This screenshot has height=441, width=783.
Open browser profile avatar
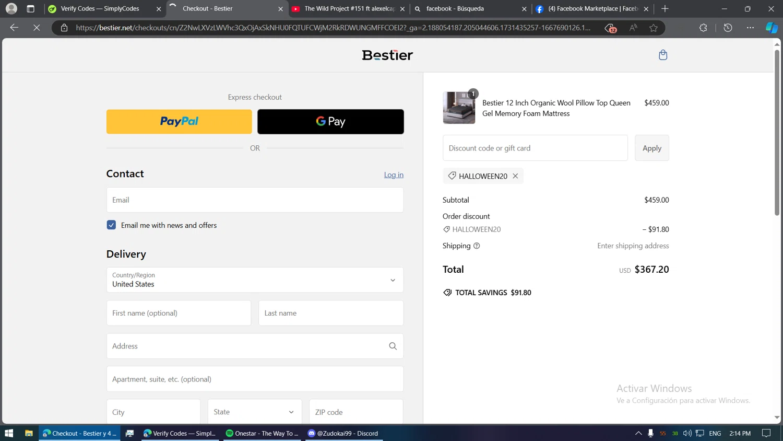click(11, 8)
